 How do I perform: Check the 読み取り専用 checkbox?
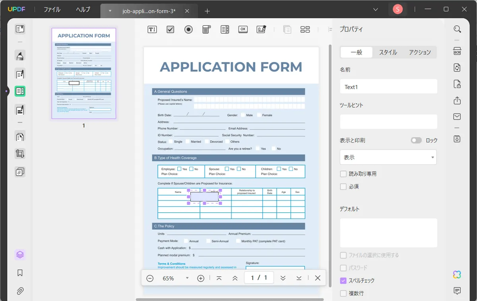343,174
